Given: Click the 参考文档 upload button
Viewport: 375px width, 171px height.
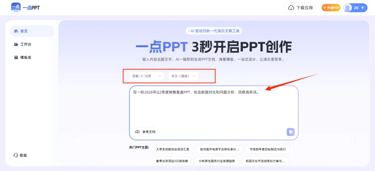Looking at the screenshot, I should coord(145,132).
